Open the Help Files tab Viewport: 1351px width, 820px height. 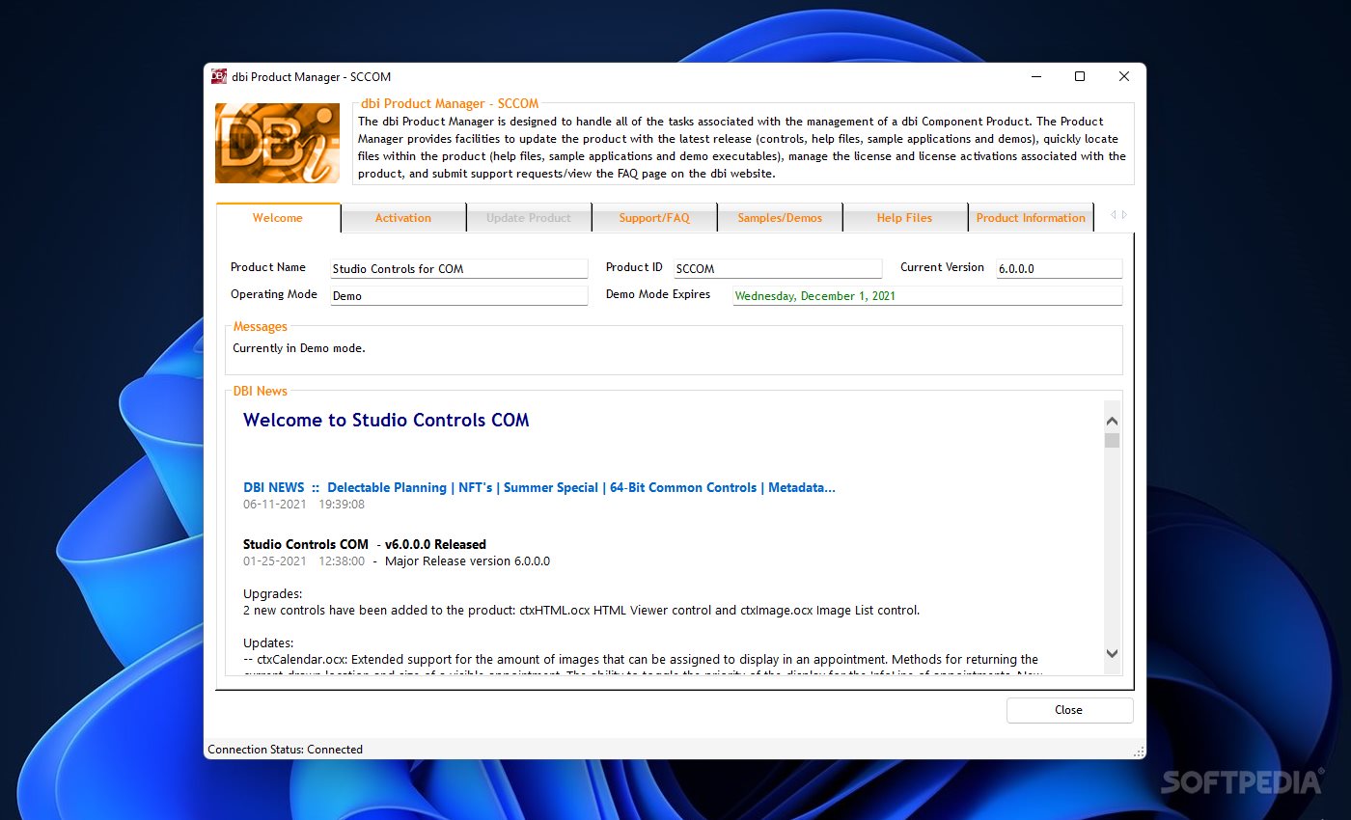click(905, 218)
